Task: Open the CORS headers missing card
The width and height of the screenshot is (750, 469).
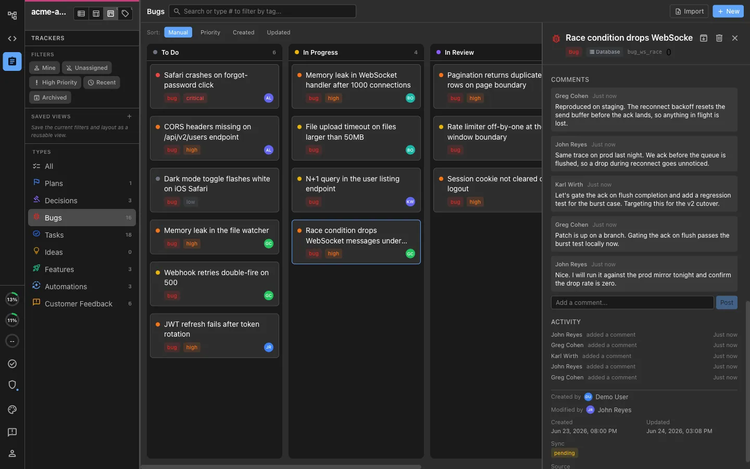Action: (x=215, y=138)
